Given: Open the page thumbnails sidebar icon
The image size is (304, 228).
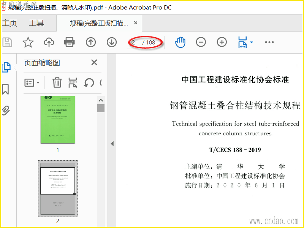Looking at the screenshot, I should [x=6, y=67].
